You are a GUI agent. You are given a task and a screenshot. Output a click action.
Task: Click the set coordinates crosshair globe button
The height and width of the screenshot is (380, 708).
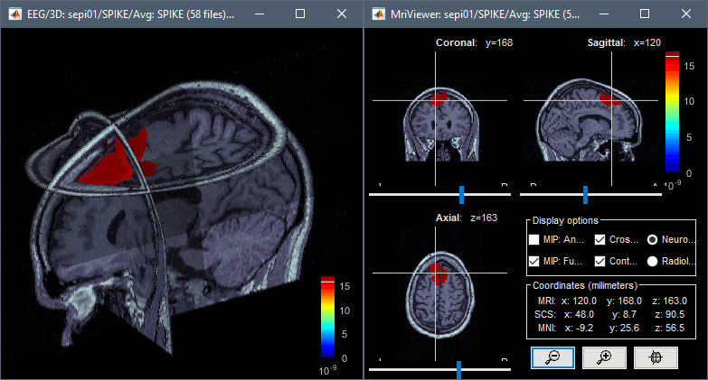656,357
